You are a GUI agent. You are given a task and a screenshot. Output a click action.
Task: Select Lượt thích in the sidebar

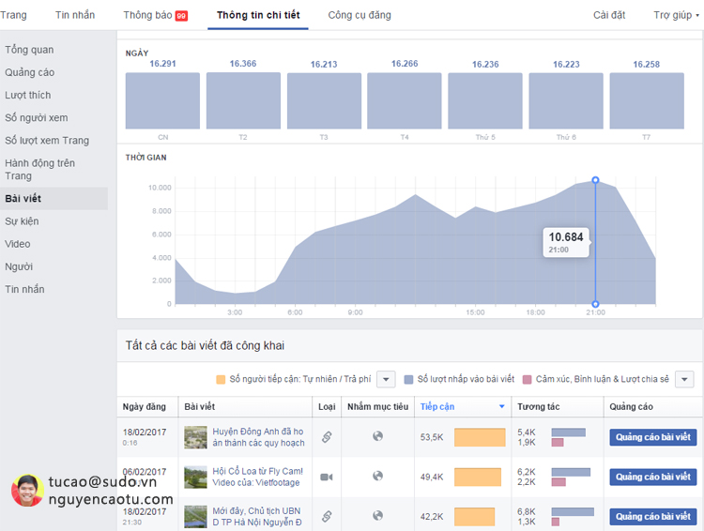pos(28,95)
